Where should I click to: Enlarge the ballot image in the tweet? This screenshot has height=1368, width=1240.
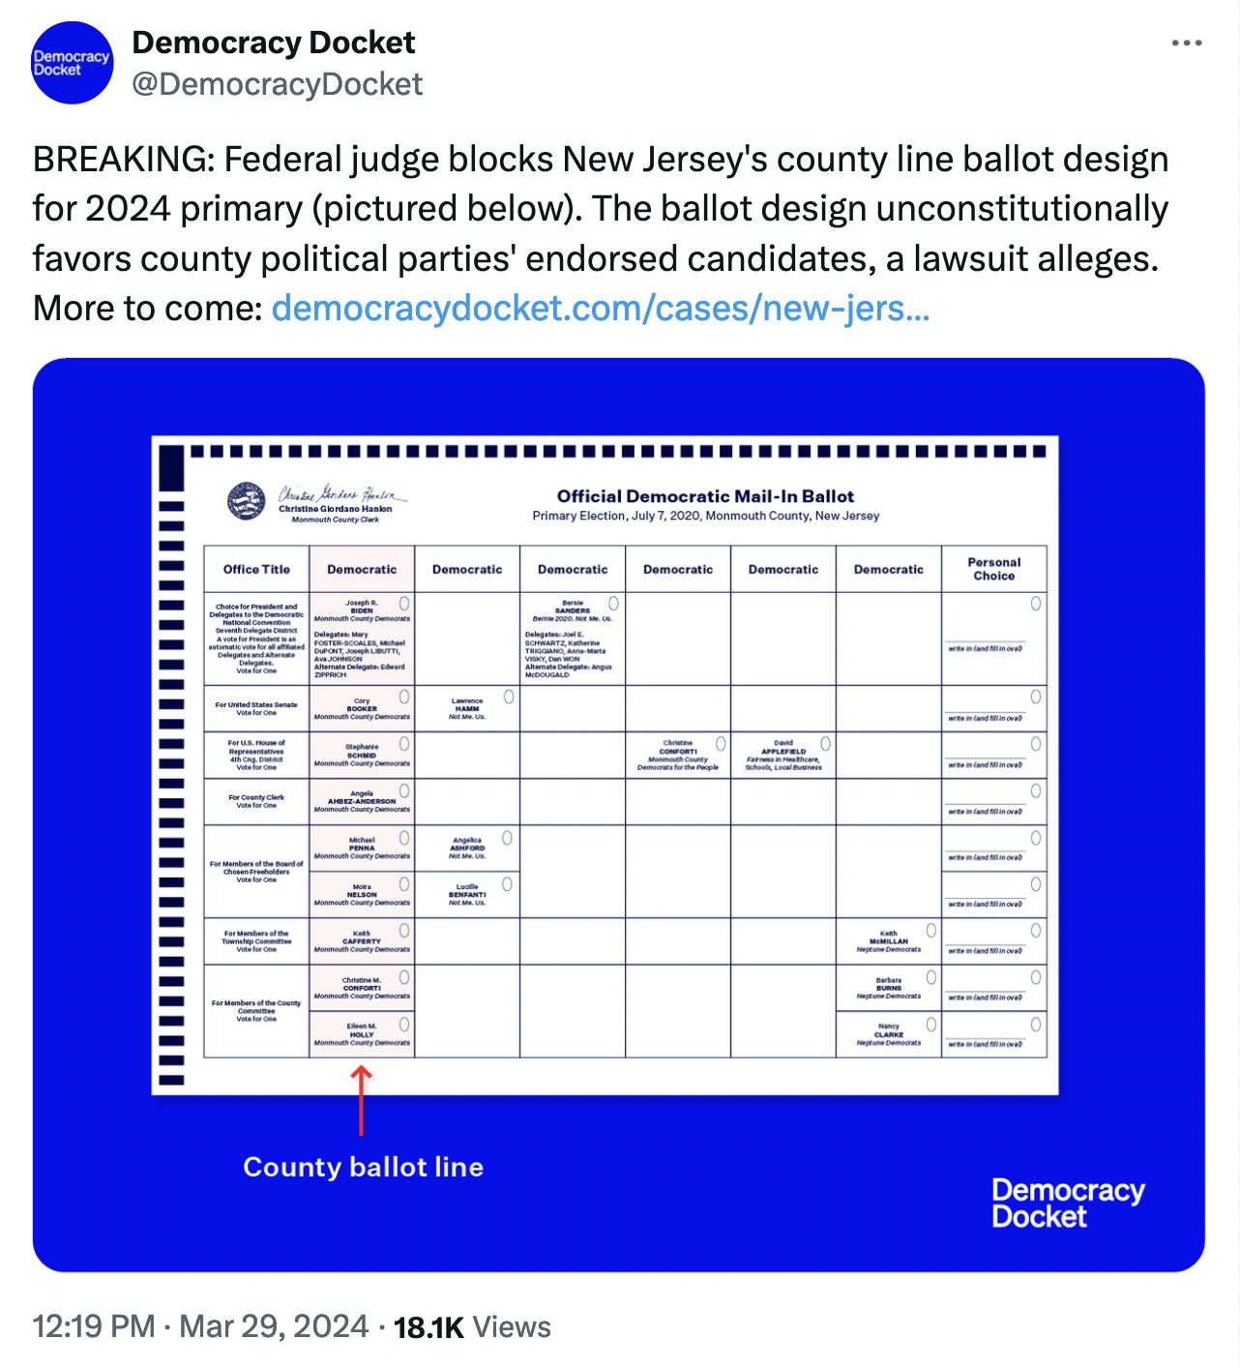pos(619,815)
